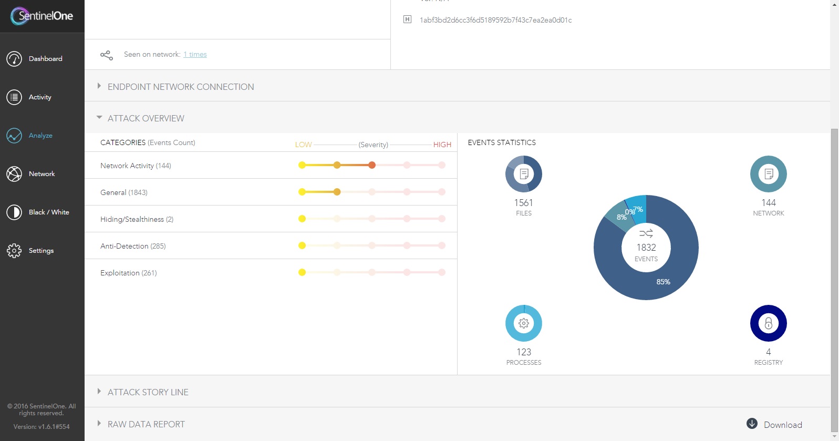
Task: Open the Dashboard gauge icon
Action: tap(14, 59)
